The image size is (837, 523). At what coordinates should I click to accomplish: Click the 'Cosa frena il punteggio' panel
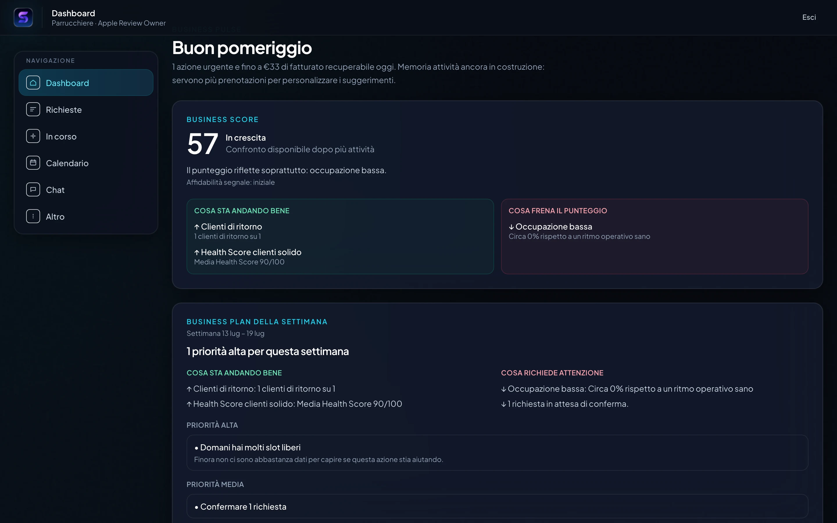tap(654, 237)
